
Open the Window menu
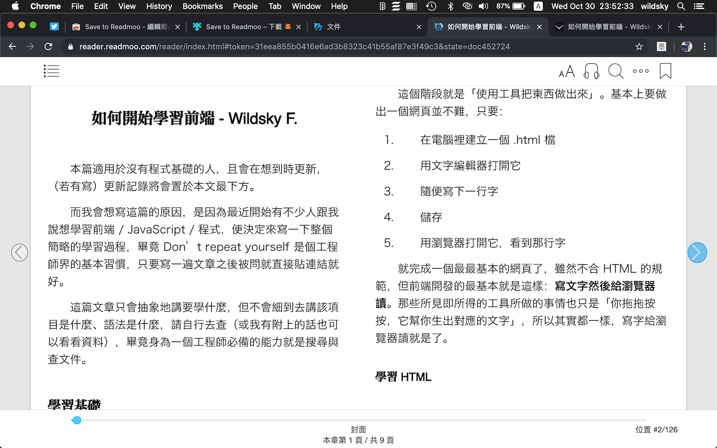pos(306,6)
